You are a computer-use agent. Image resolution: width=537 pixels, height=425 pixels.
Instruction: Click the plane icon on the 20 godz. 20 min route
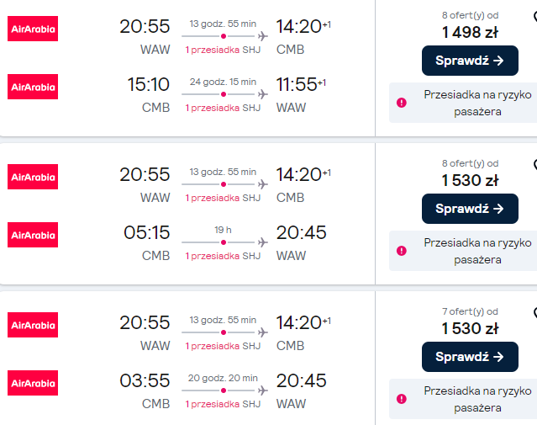[x=263, y=390]
